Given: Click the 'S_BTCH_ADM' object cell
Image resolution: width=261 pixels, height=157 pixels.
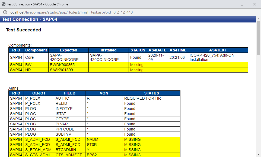Looking at the screenshot, I should point(39,150).
